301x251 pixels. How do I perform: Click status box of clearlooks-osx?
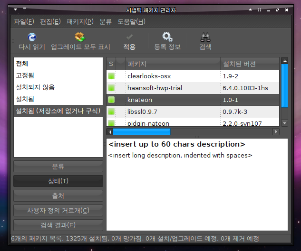click(111, 76)
